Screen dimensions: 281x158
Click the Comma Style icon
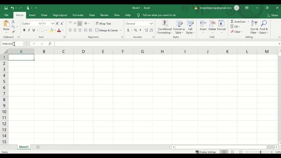[140, 30]
